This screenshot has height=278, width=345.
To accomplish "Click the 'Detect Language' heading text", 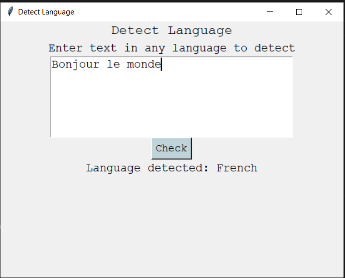I will (x=172, y=30).
